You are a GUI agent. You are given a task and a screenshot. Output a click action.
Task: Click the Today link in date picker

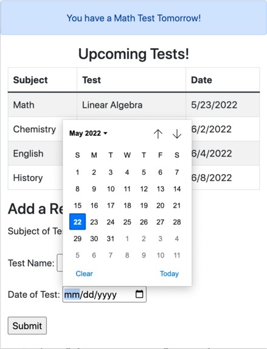coord(169,273)
